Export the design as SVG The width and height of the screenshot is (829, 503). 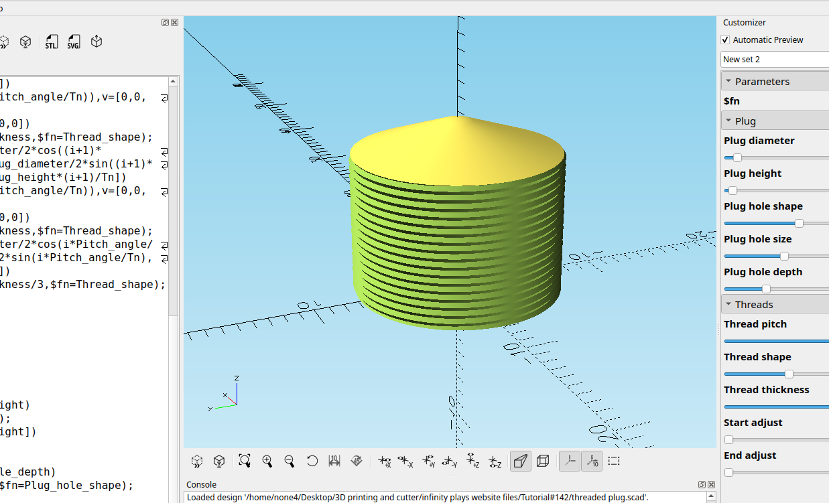pyautogui.click(x=74, y=42)
